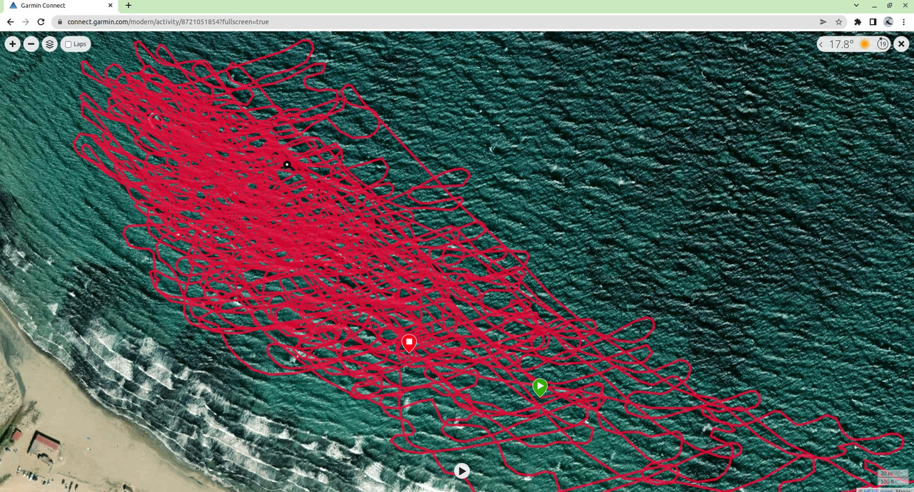This screenshot has height=492, width=914.
Task: Open the map layers selector
Action: point(49,44)
